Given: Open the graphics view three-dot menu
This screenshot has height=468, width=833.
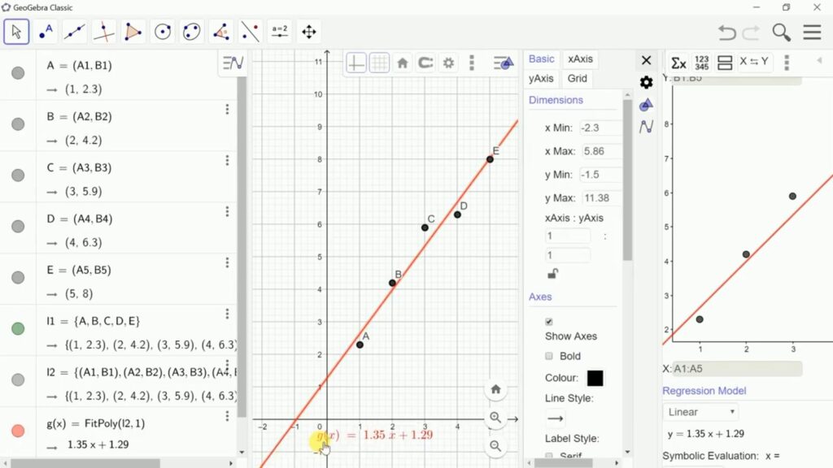Looking at the screenshot, I should point(472,63).
